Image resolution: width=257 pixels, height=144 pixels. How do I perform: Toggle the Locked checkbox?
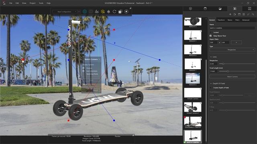click(x=210, y=32)
